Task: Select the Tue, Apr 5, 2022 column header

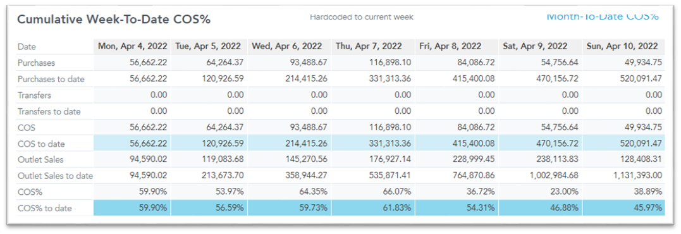Action: (x=209, y=46)
